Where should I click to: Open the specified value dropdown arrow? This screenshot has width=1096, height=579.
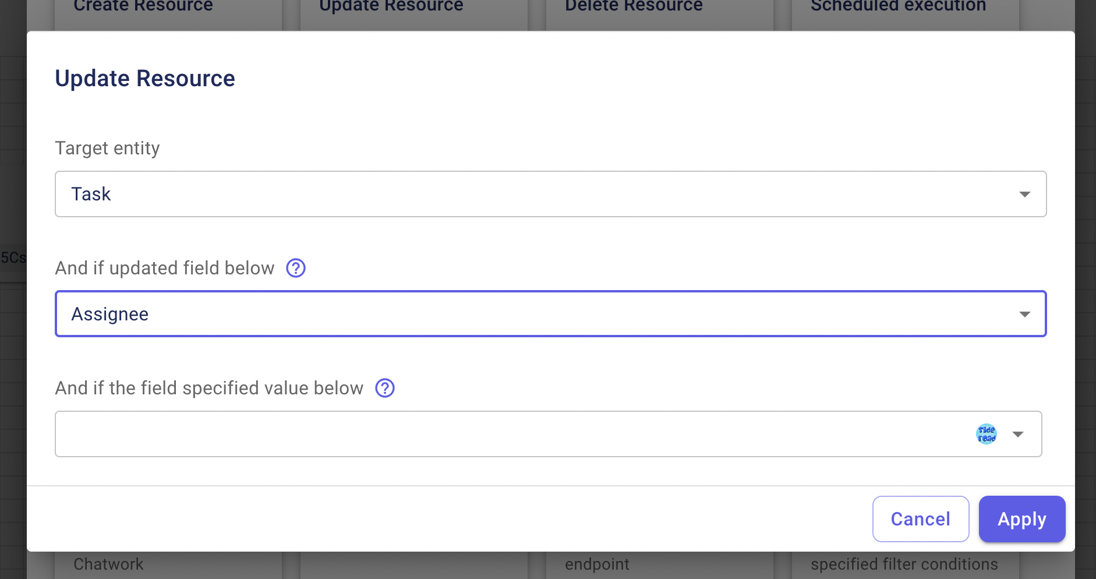[x=1017, y=434]
